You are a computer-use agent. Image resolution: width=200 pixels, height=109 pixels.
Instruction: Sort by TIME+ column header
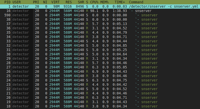(120, 2)
